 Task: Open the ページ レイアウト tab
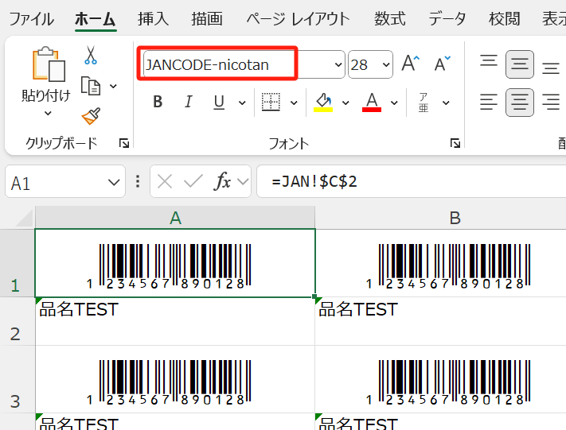point(299,19)
